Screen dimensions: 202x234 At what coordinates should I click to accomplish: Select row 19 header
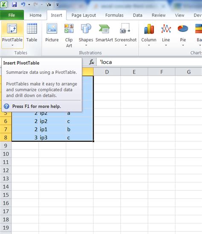coord(6,228)
